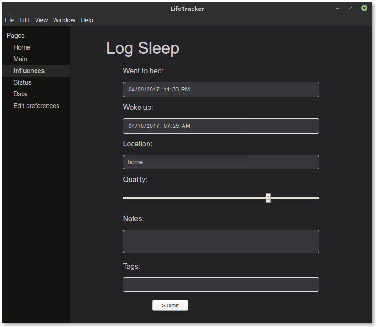
Task: Click the LifeTracker window title
Action: coord(187,9)
